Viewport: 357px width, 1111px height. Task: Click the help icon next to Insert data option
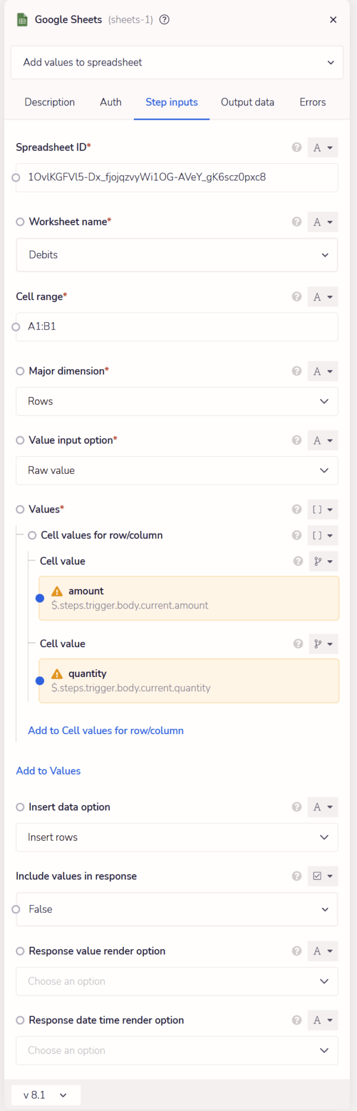click(296, 807)
